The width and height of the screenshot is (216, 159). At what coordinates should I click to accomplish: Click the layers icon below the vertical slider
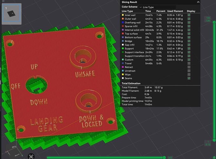(x=214, y=157)
